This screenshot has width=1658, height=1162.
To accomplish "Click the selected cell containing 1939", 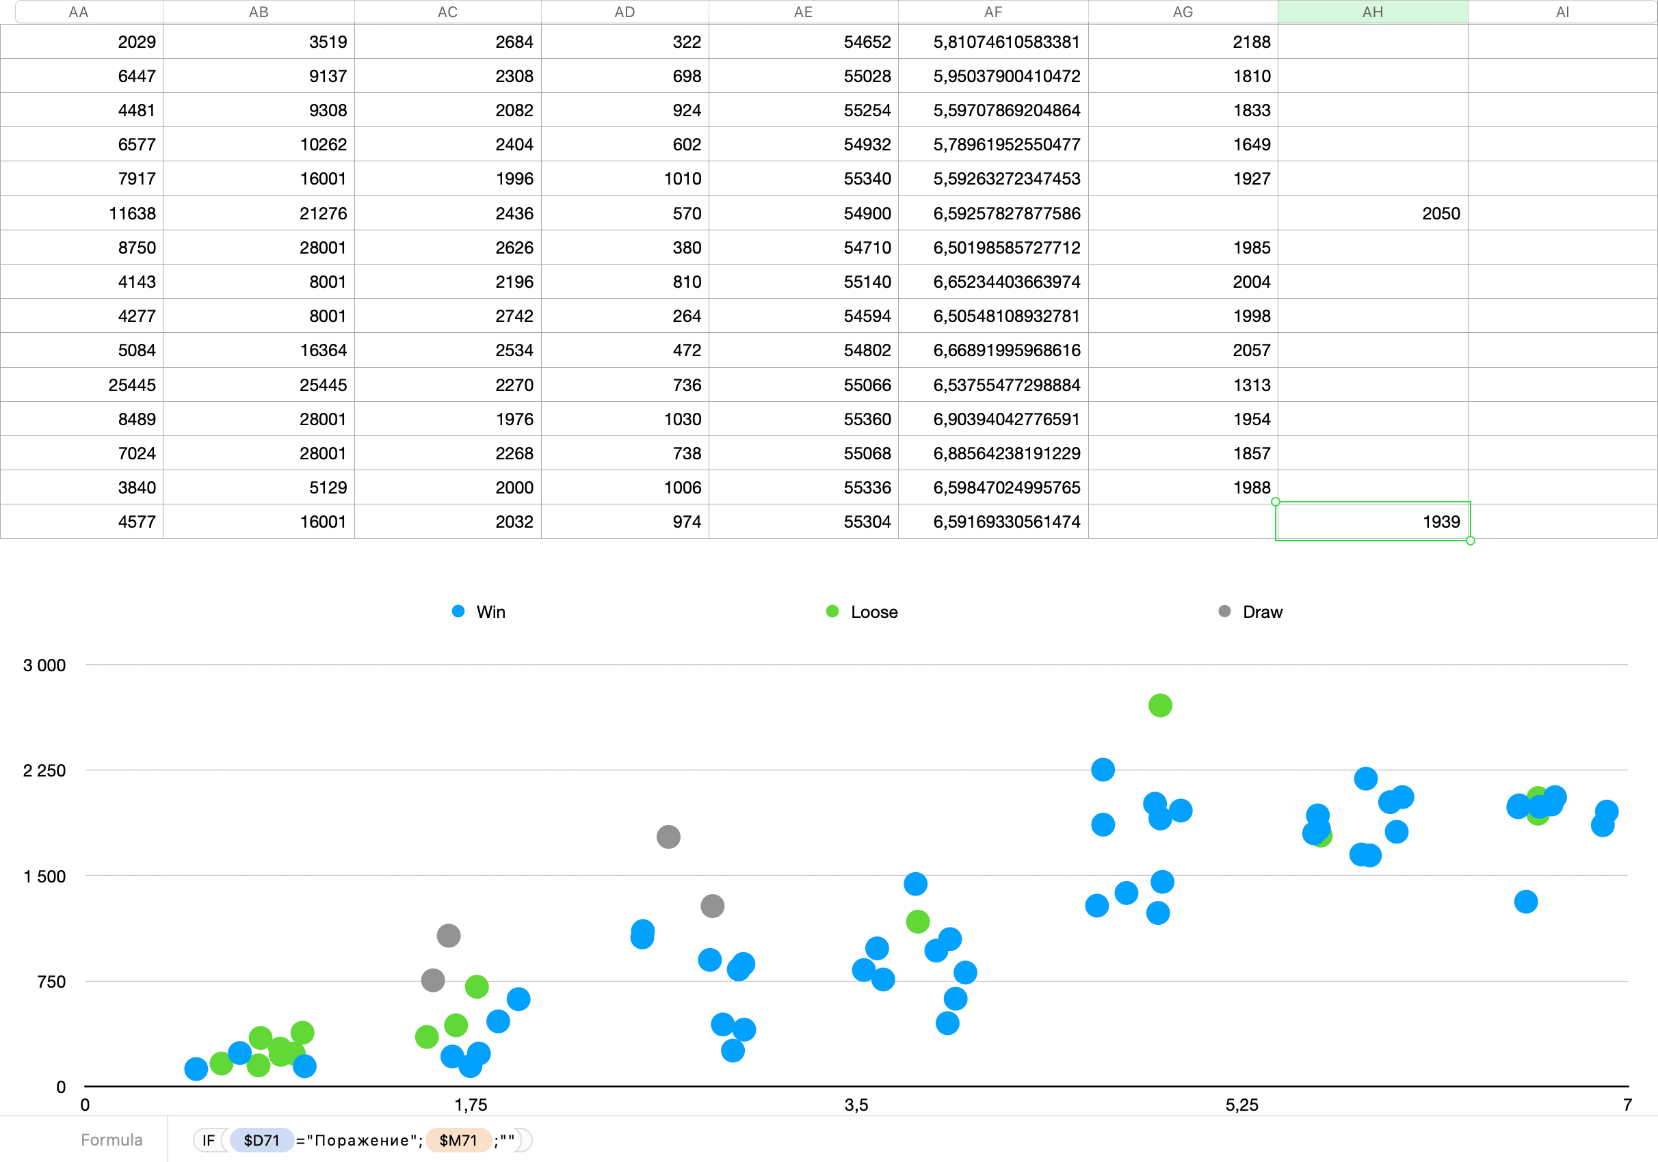I will [x=1373, y=521].
